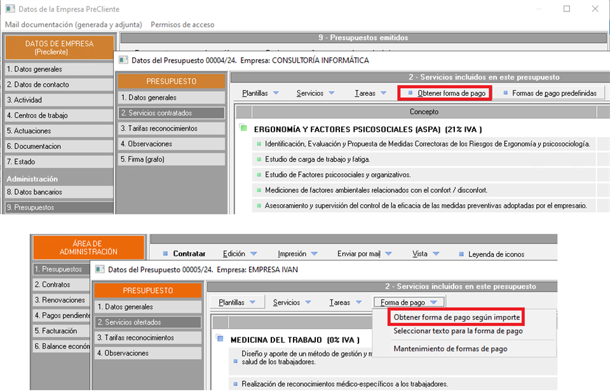Open Mantenimiento de formas de pago
Viewport: 610px width, 392px height.
point(450,348)
